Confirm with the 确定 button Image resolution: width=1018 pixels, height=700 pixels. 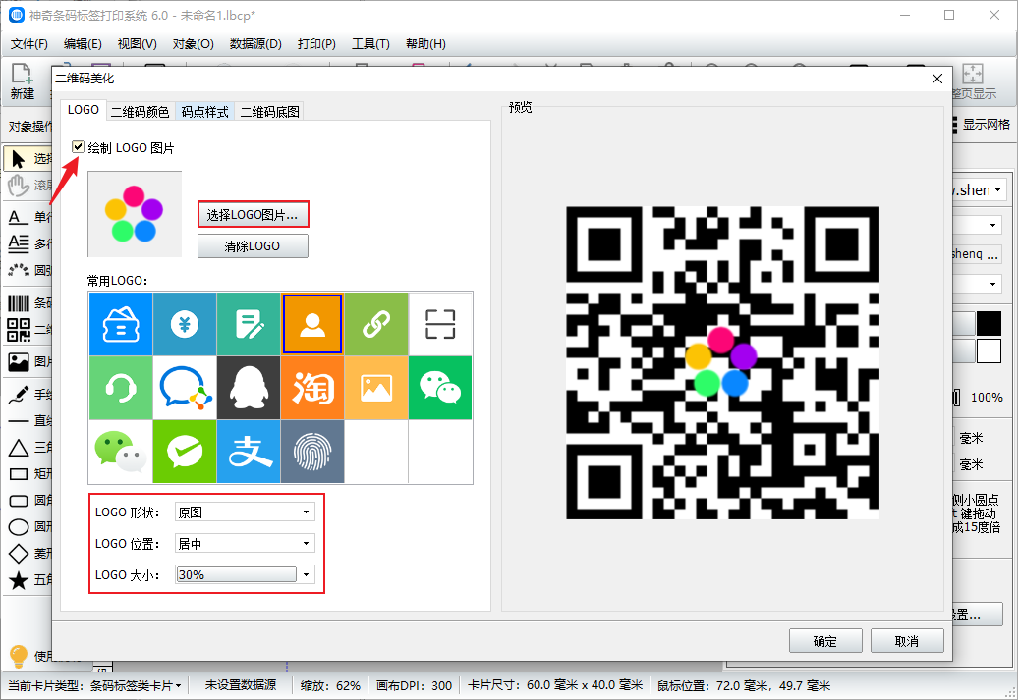pyautogui.click(x=825, y=641)
